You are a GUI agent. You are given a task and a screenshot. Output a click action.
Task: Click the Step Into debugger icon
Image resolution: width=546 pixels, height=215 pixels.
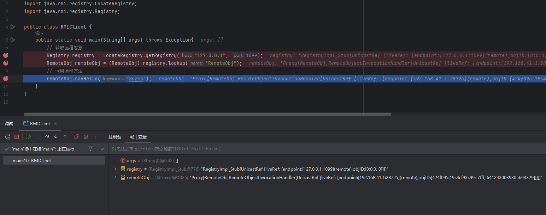56,137
